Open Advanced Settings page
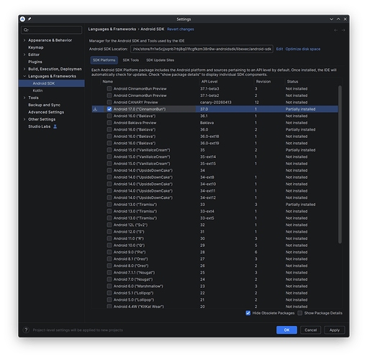 coord(46,112)
